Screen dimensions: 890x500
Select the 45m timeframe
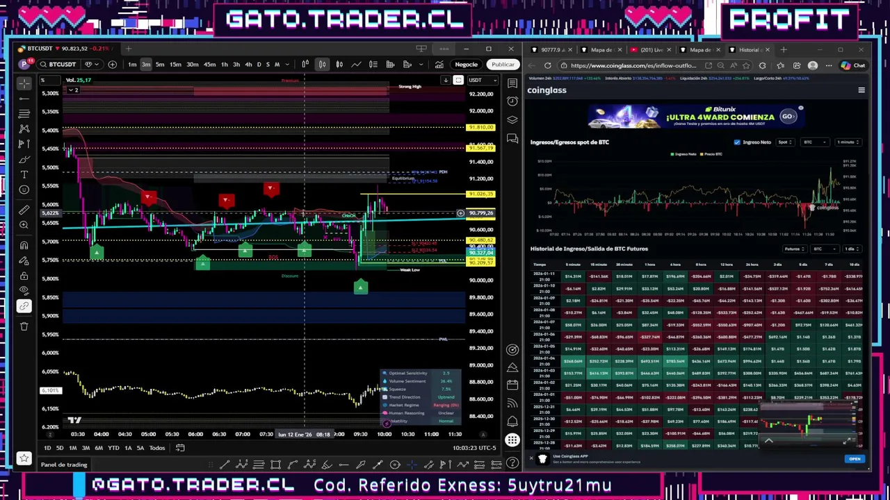[x=209, y=65]
